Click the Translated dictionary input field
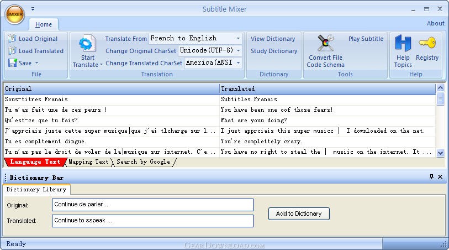Image resolution: width=449 pixels, height=250 pixels. (x=152, y=221)
